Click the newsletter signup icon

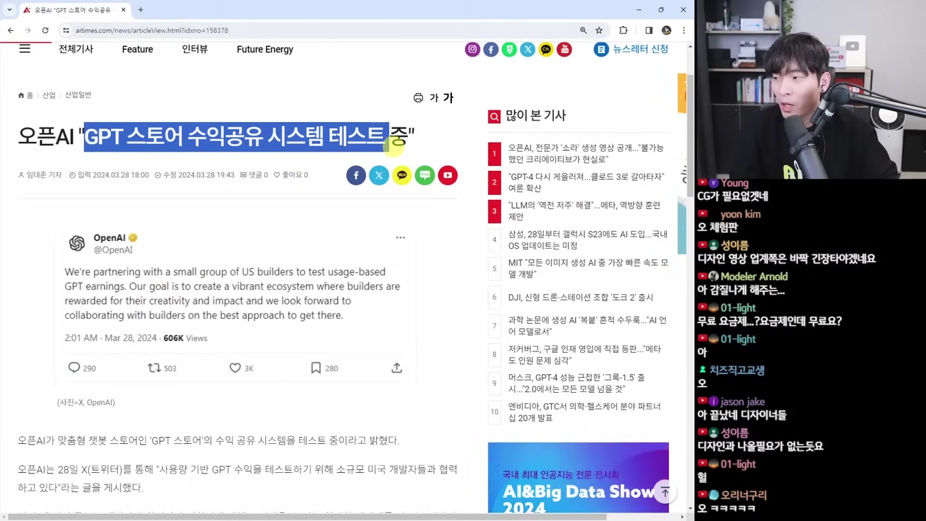coord(601,50)
